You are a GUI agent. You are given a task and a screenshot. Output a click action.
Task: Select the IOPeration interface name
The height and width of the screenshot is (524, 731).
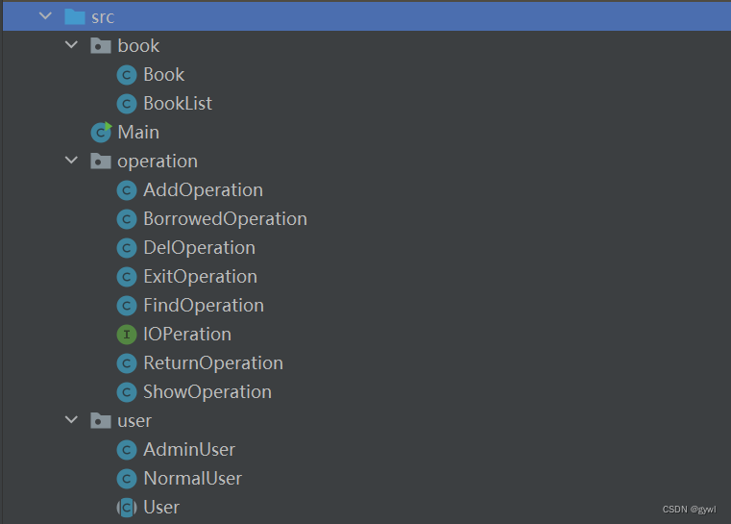187,335
